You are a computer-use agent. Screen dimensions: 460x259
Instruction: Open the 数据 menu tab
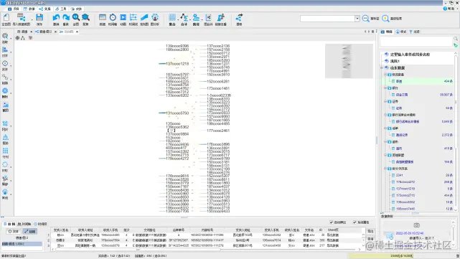click(29, 9)
